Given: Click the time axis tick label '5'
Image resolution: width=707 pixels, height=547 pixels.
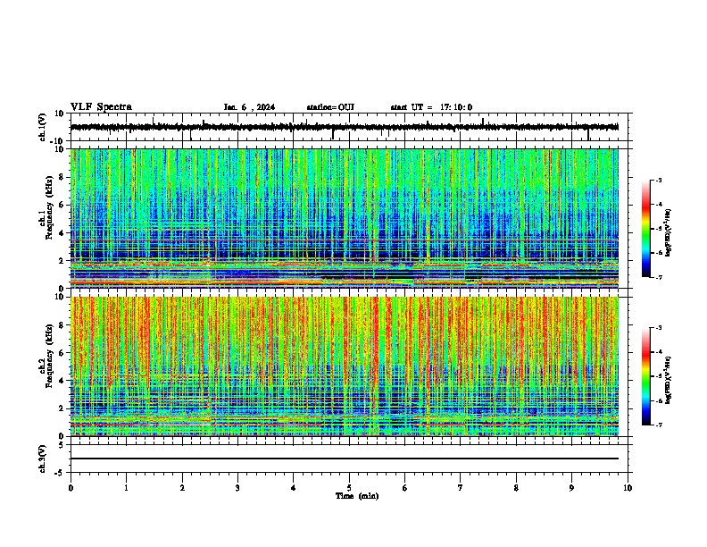Looking at the screenshot, I should point(349,488).
